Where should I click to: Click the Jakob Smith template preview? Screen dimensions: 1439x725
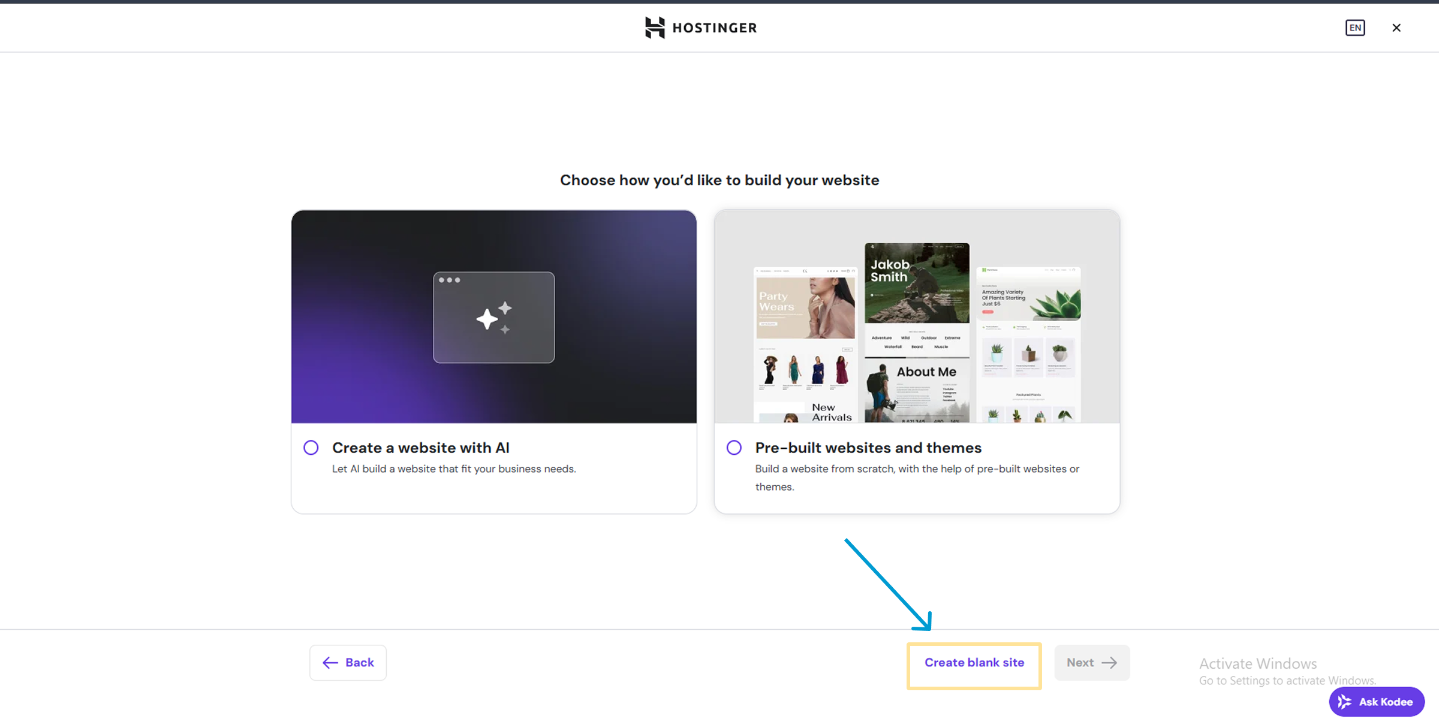tap(916, 283)
